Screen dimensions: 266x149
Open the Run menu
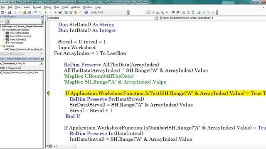[57, 7]
